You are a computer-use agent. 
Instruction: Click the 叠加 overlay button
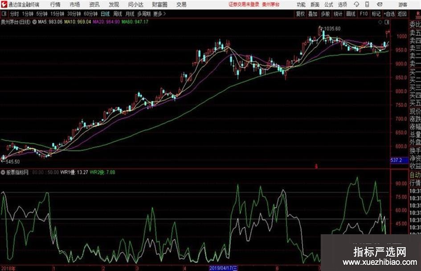[x=313, y=14]
